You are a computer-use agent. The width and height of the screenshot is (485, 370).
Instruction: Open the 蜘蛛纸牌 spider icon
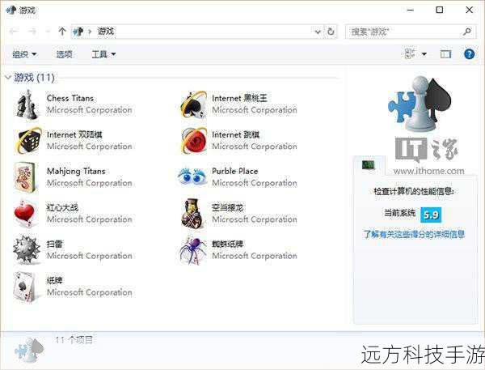[x=193, y=251]
